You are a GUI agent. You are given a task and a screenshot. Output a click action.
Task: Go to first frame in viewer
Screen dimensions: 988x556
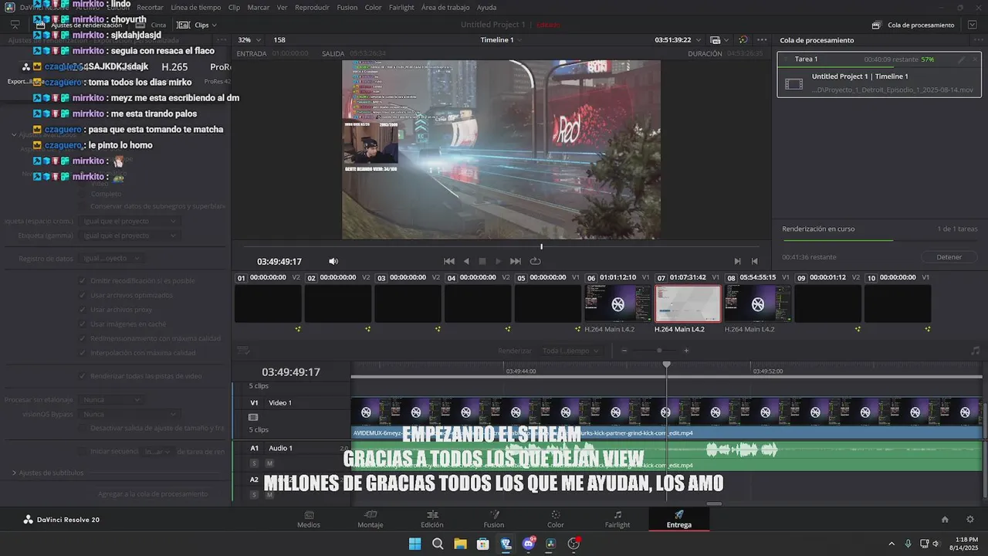448,261
